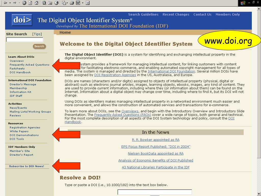Click the Resolve a DOI text box
The width and height of the screenshot is (261, 196).
pyautogui.click(x=155, y=192)
